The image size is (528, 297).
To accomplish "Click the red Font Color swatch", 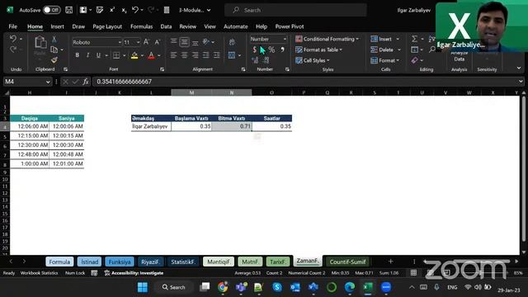I will point(151,55).
